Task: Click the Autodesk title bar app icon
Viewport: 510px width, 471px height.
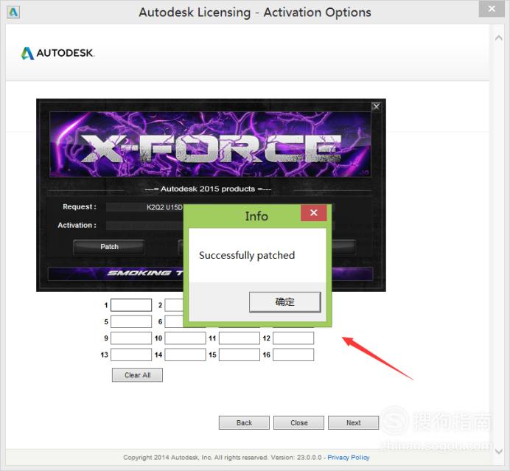Action: tap(13, 12)
